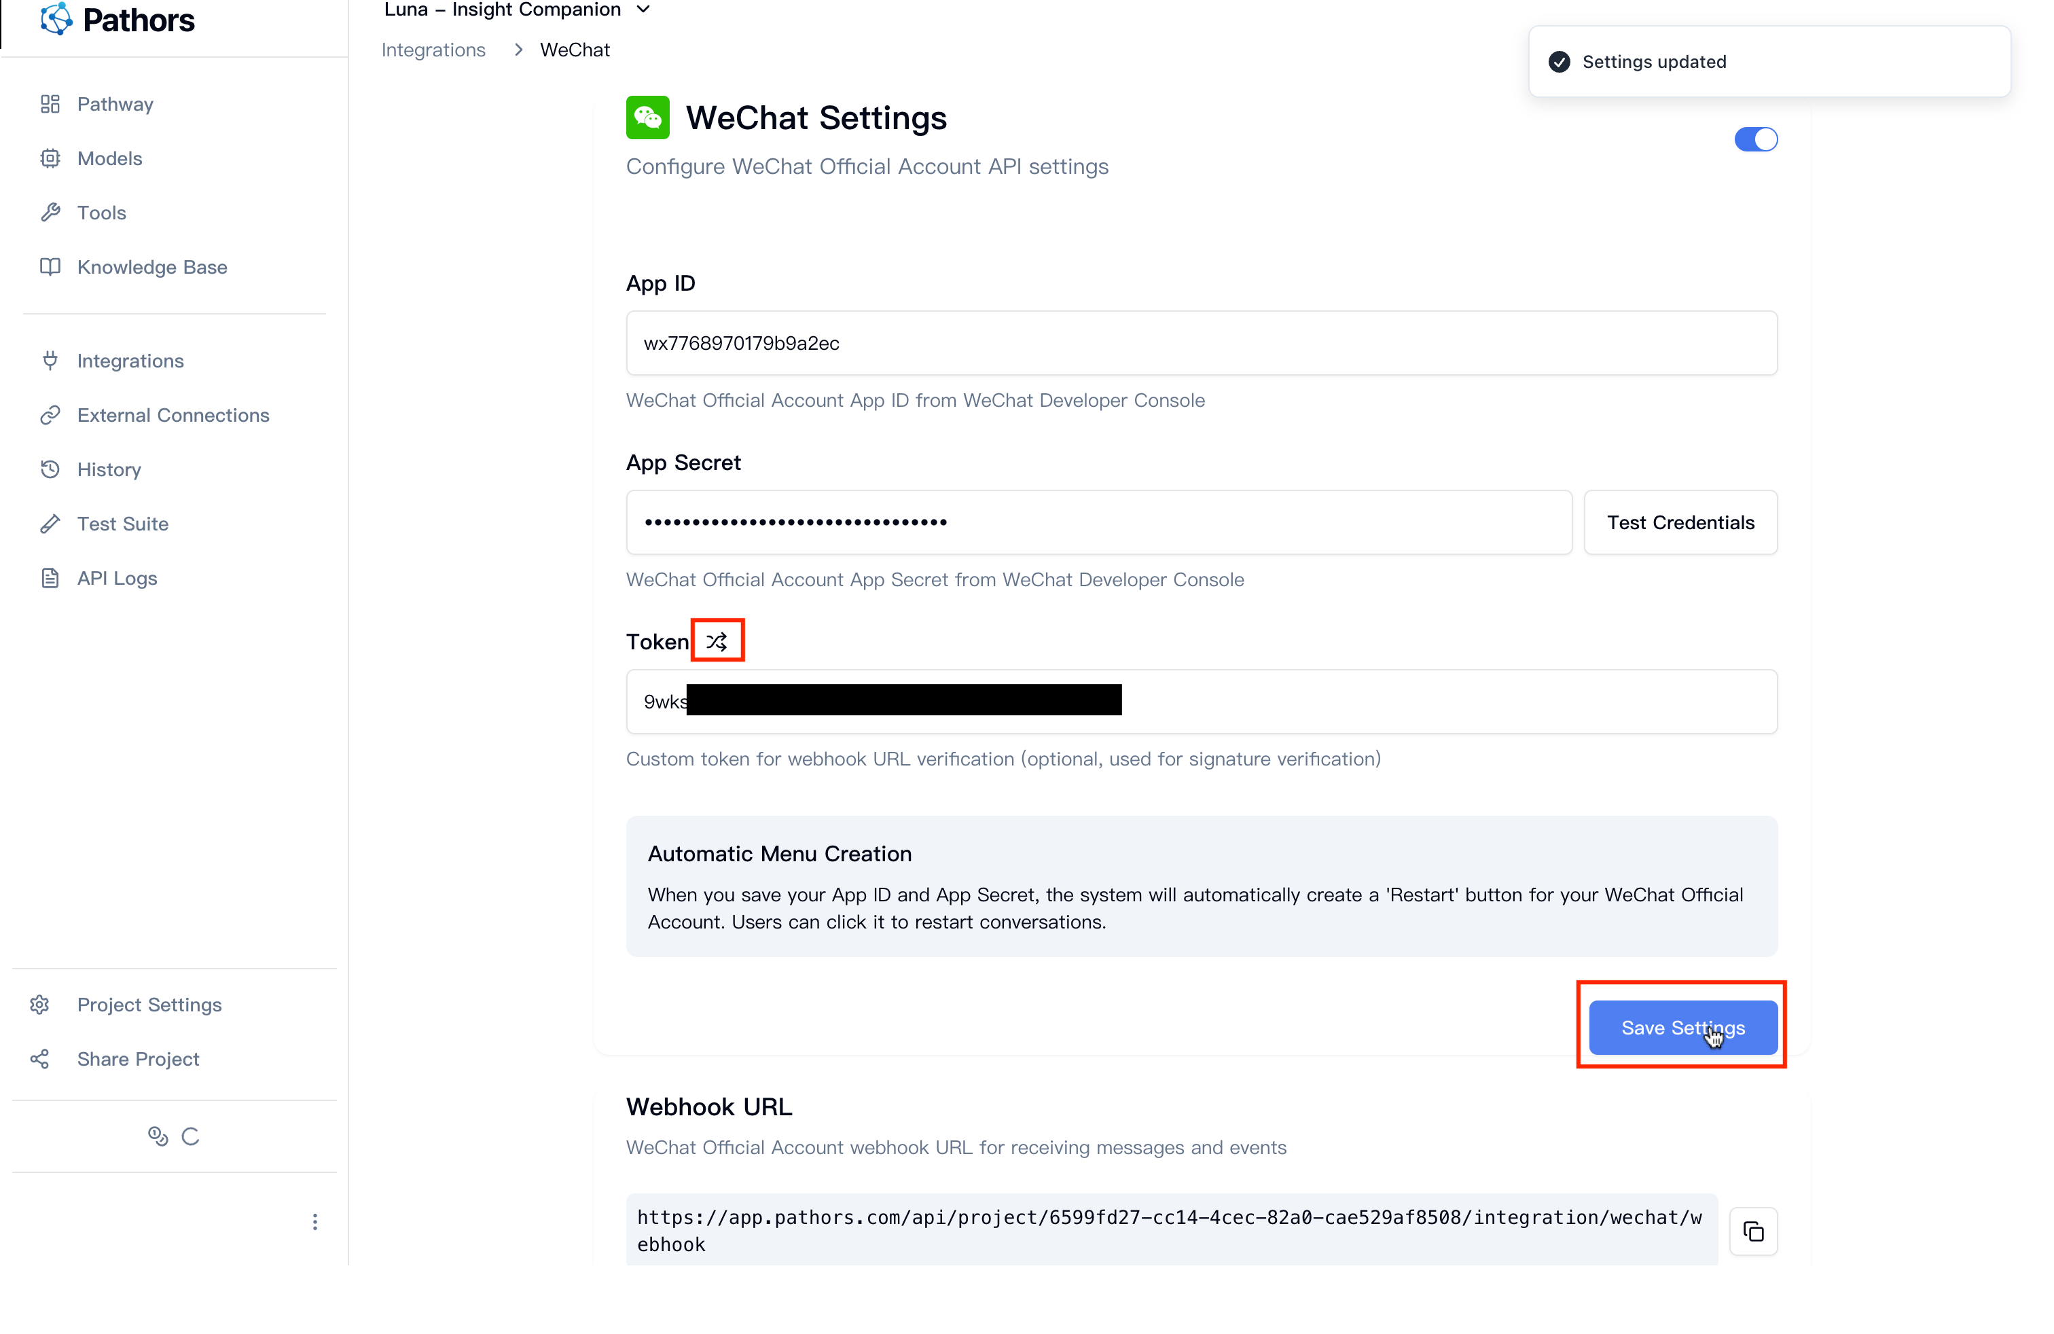Open API Logs from the sidebar
Image resolution: width=2054 pixels, height=1334 pixels.
(x=117, y=578)
